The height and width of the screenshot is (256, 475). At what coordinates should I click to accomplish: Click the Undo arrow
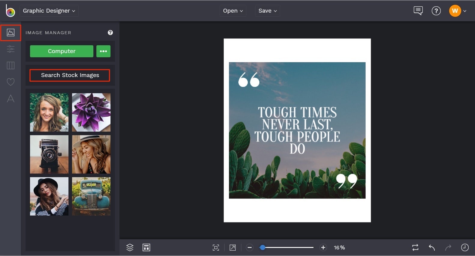[x=432, y=248]
